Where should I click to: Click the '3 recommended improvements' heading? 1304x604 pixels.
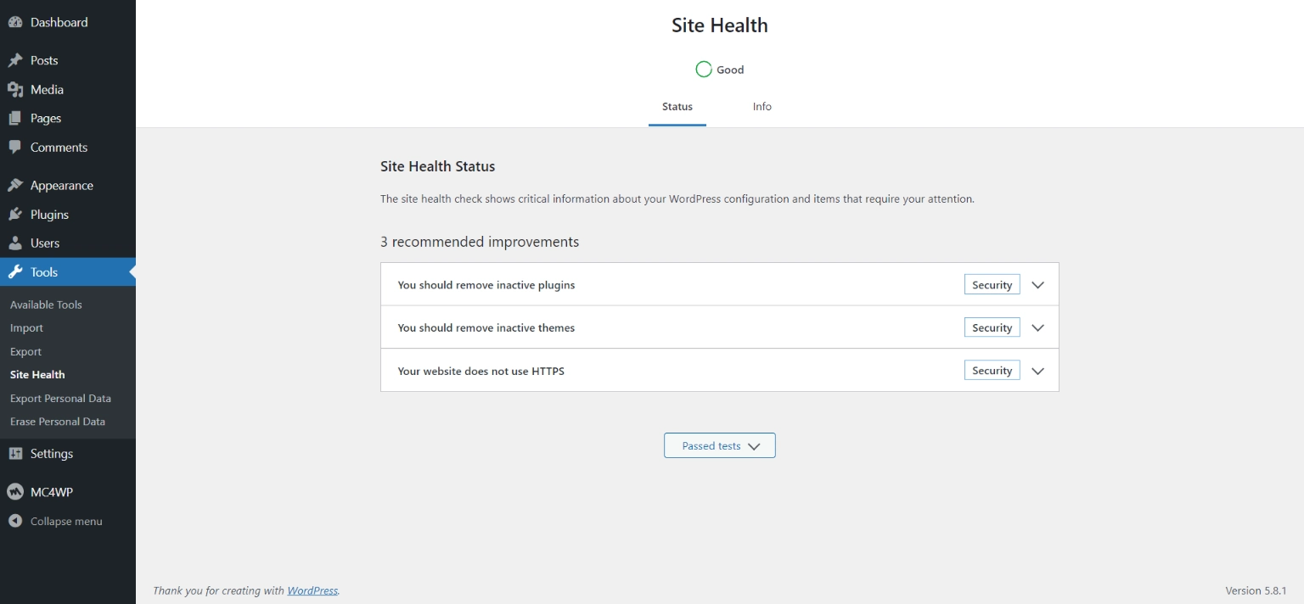(x=480, y=242)
